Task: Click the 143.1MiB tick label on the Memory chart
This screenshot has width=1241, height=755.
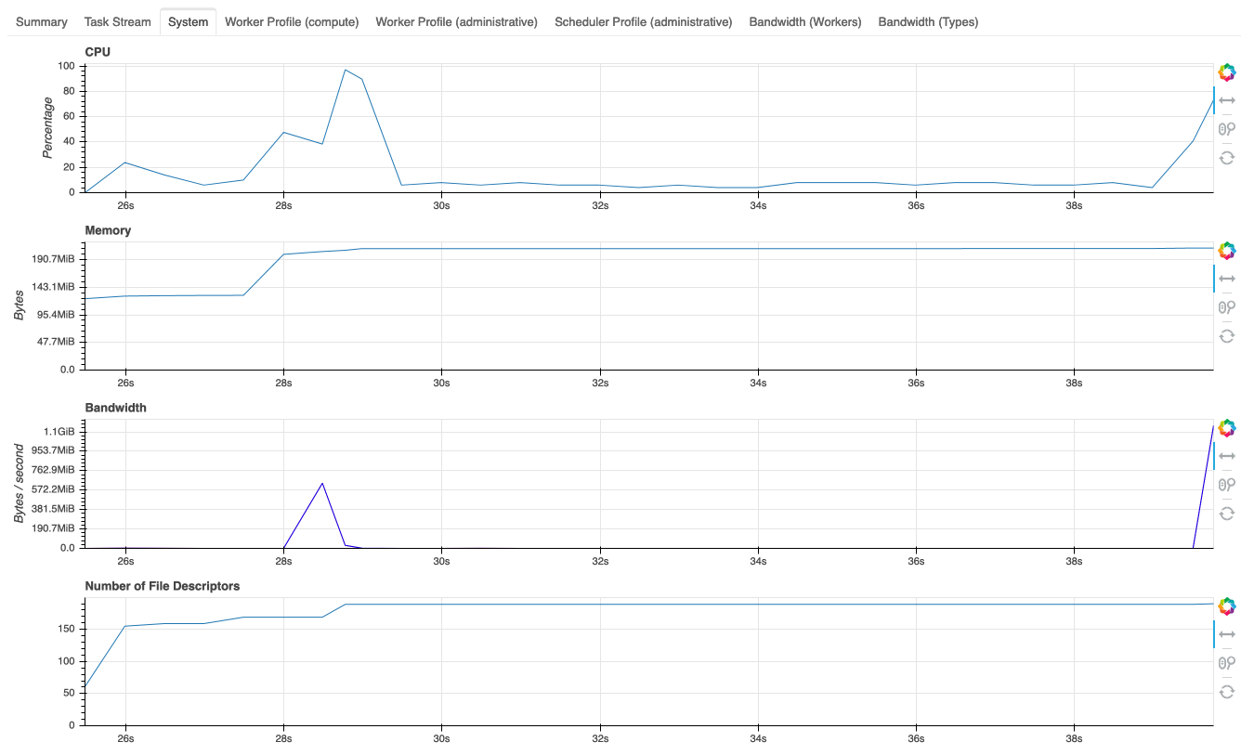Action: click(53, 287)
